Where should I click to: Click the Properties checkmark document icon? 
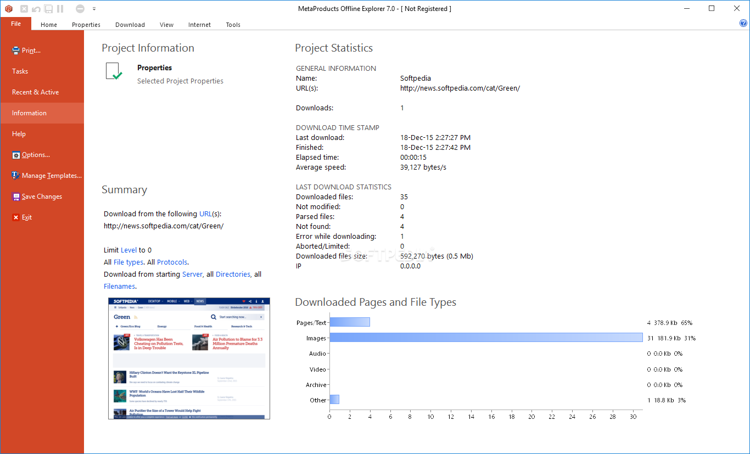pos(114,71)
